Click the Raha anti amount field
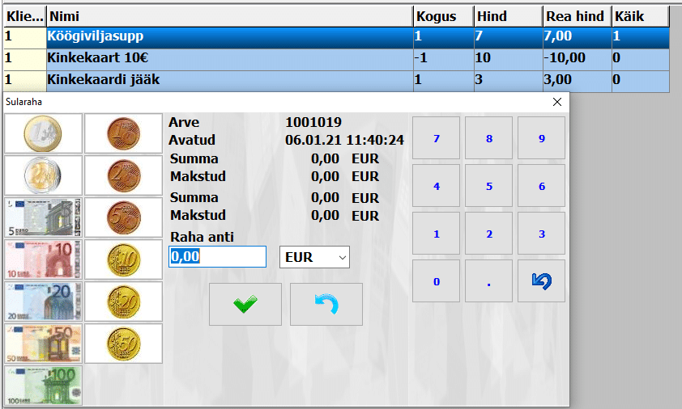The image size is (682, 409). tap(217, 257)
